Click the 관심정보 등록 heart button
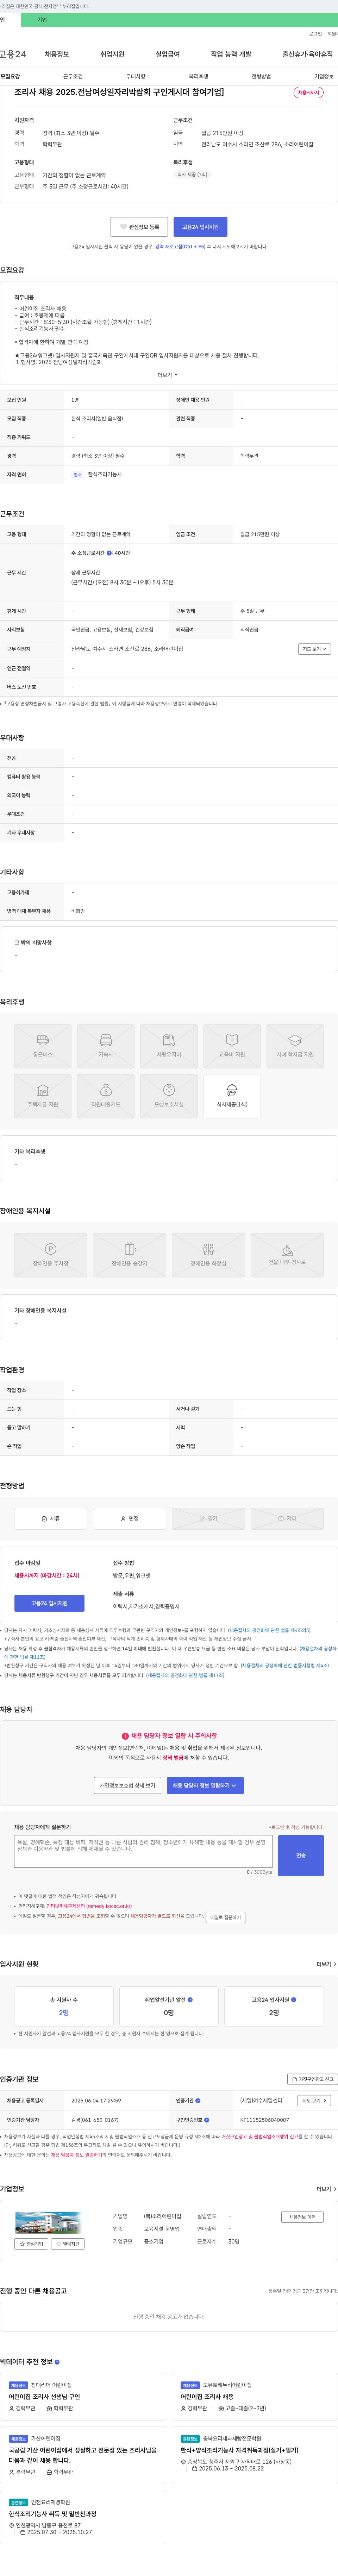 pos(139,227)
